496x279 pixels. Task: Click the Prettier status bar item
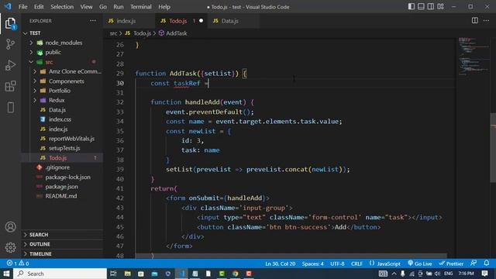click(451, 263)
